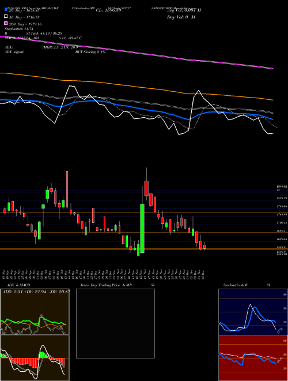Click the magenta 200 Day EMA legend swatch
Image resolution: width=288 pixels, height=381 pixels.
[6, 24]
